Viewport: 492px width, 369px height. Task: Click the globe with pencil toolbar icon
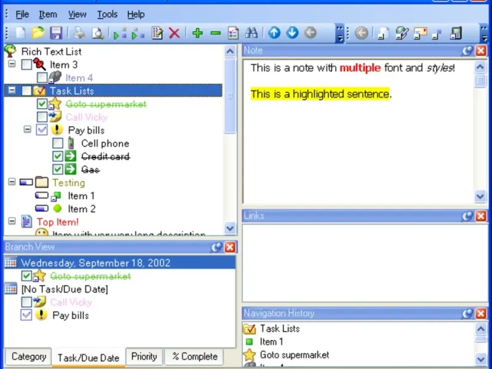[402, 33]
